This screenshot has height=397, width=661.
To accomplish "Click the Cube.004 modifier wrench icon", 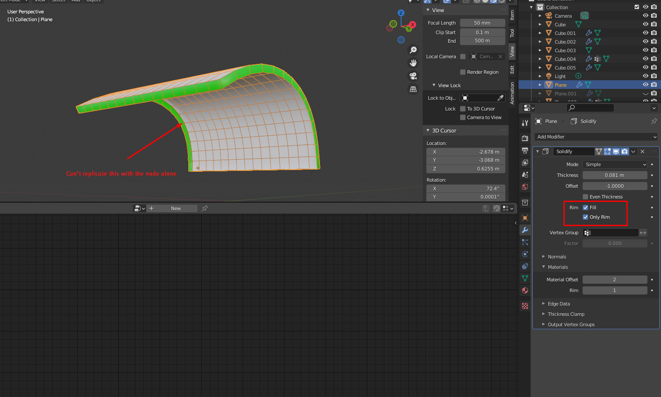I will point(589,59).
